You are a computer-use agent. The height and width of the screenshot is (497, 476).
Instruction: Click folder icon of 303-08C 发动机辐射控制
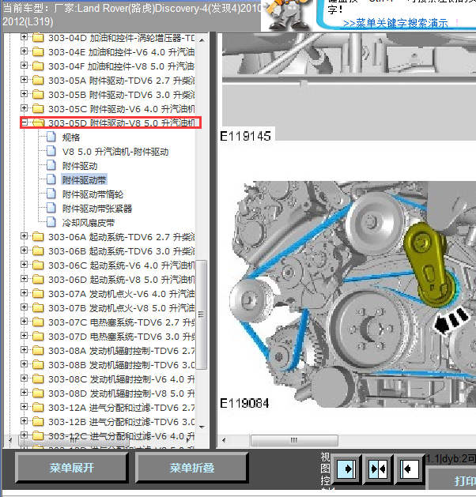click(38, 378)
